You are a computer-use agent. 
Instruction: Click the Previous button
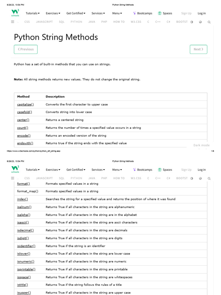click(x=26, y=49)
